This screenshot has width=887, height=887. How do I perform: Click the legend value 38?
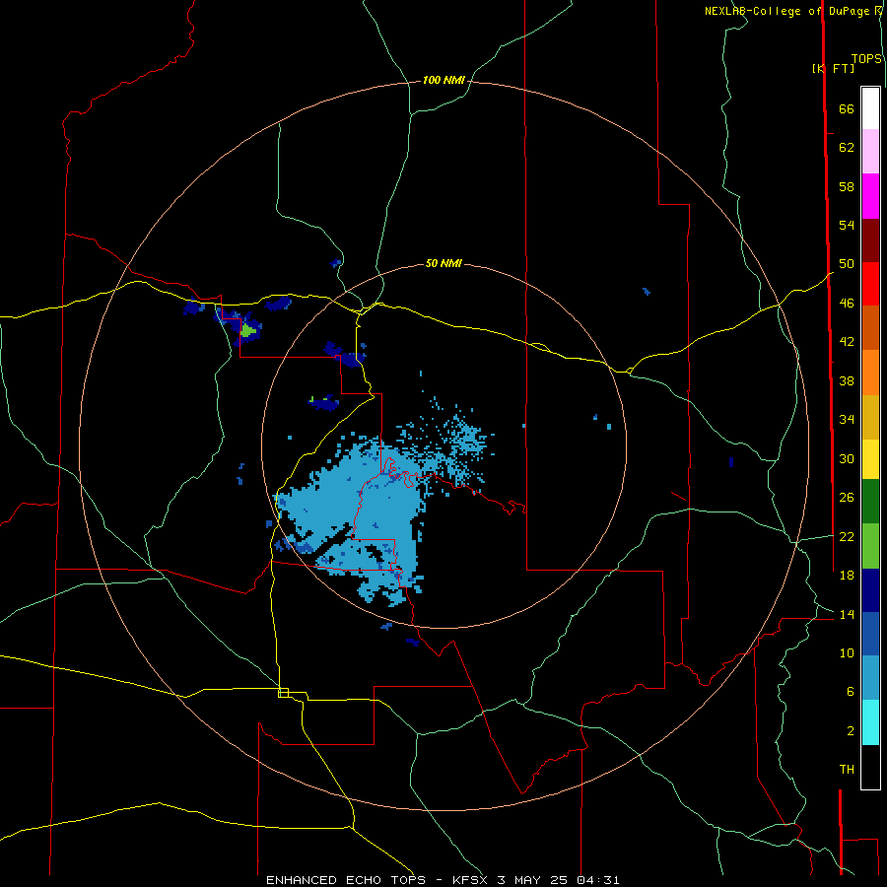847,380
